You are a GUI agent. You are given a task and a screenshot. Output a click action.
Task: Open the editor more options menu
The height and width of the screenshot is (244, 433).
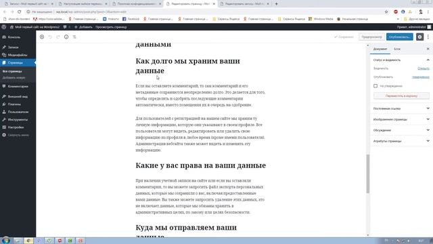pyautogui.click(x=428, y=37)
